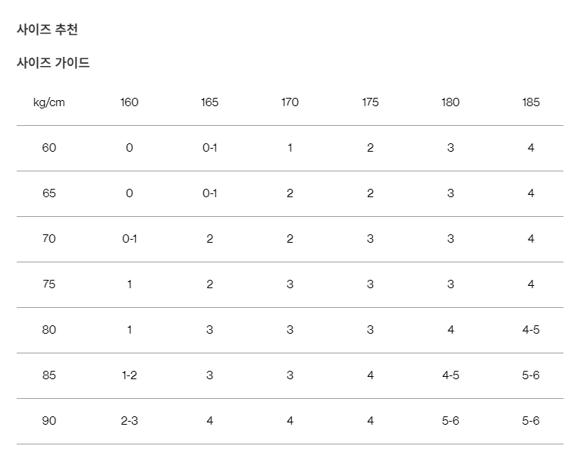Click the 사이즈 가이드 heading
The height and width of the screenshot is (452, 568).
click(x=53, y=63)
